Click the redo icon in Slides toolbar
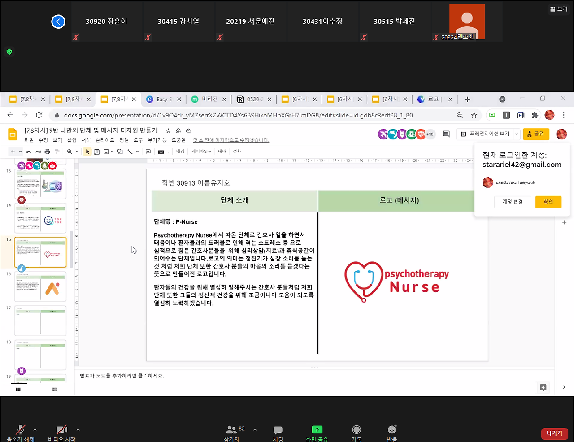 coord(38,152)
